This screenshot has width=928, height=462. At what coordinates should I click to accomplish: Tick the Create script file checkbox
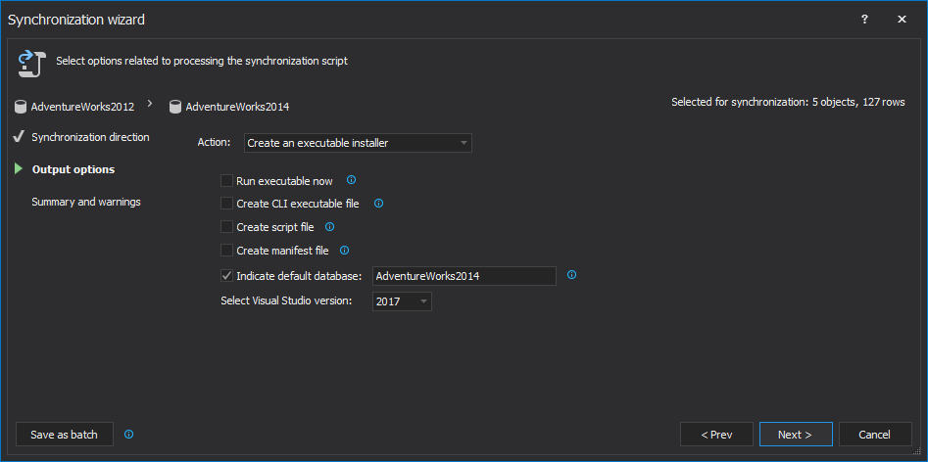pyautogui.click(x=227, y=227)
